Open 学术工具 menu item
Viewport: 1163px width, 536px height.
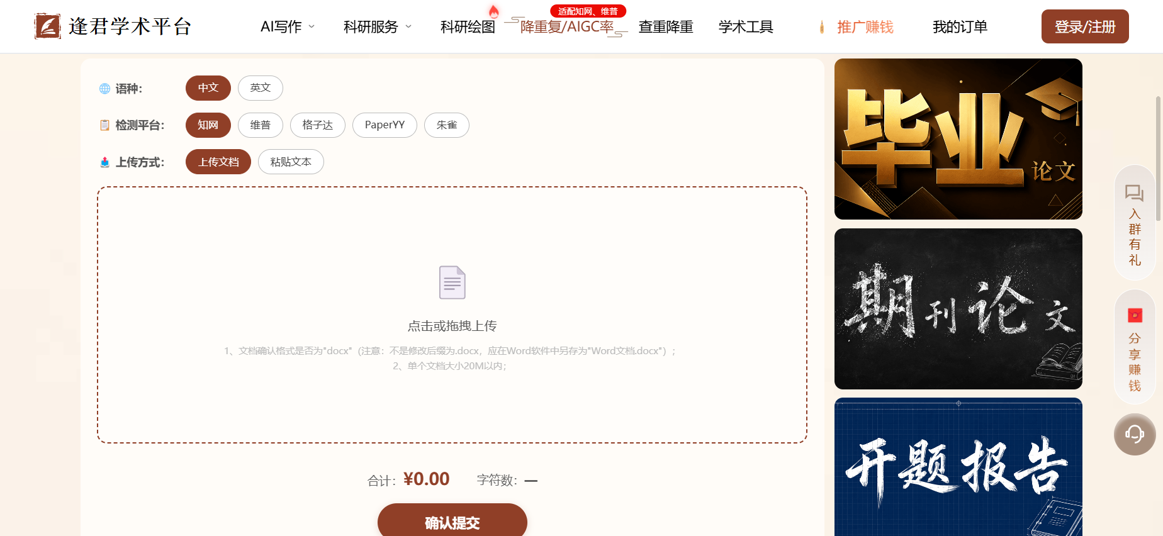pos(746,27)
